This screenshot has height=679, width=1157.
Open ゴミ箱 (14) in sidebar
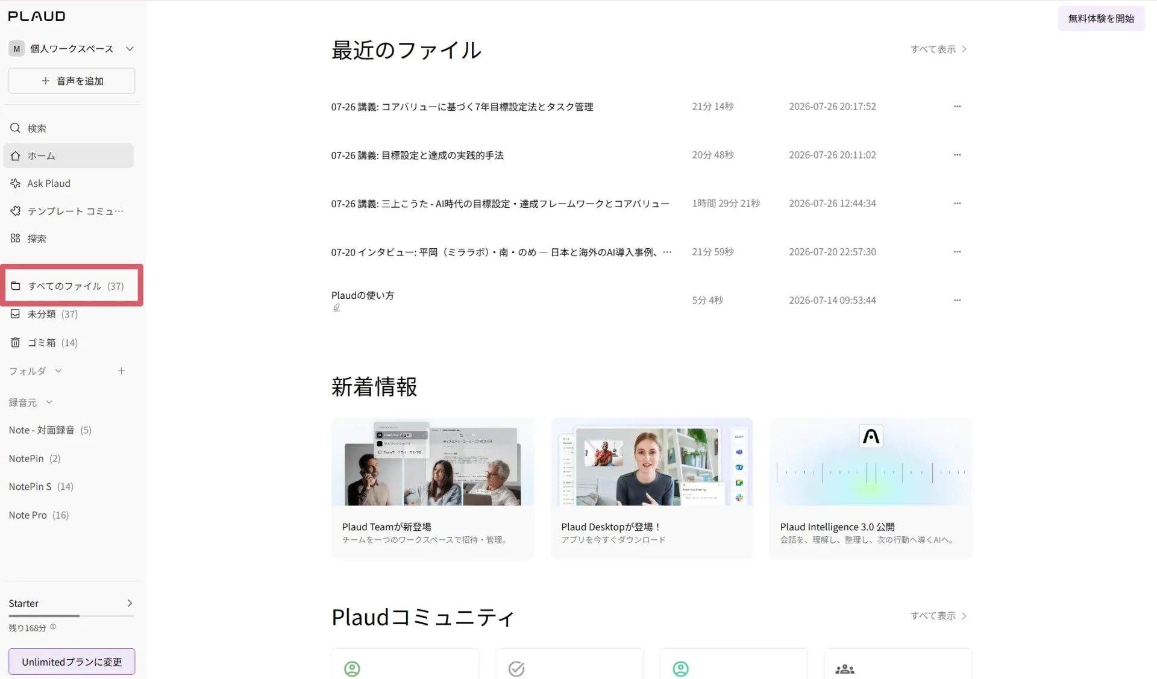click(68, 342)
